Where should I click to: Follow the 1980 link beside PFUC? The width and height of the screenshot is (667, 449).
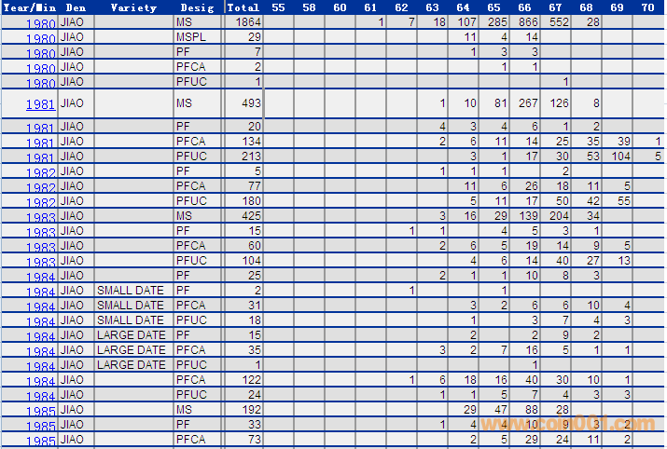[41, 83]
